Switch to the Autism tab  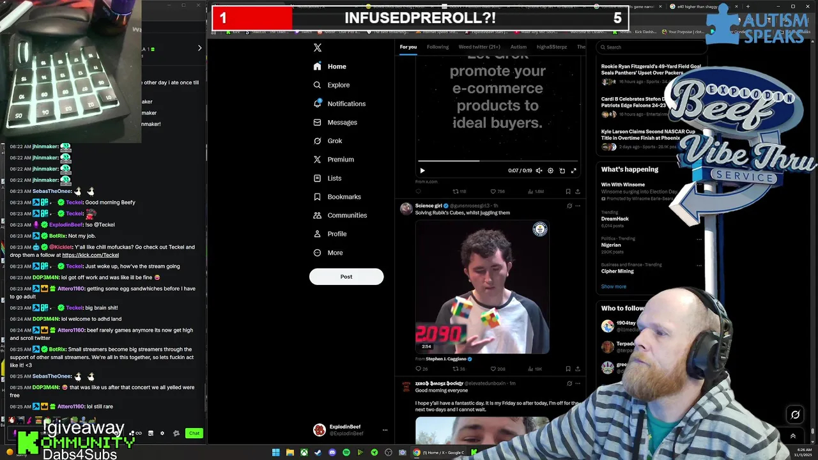[x=518, y=47]
